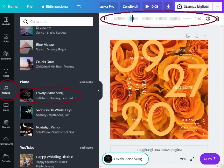
Task: Click Vedi tutto for Piano section
Action: point(86,82)
